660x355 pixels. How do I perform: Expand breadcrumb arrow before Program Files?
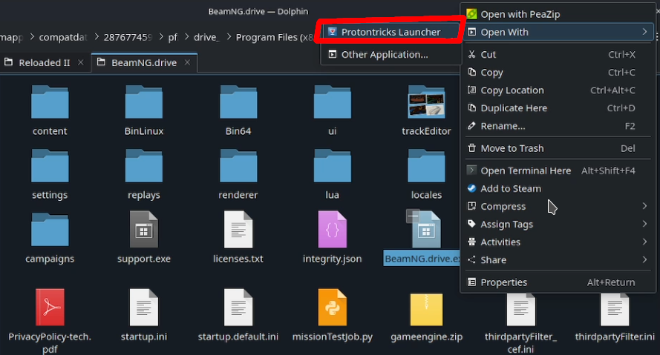(x=229, y=37)
